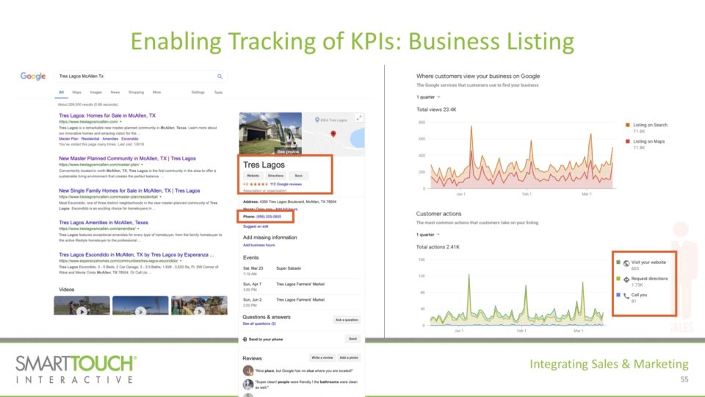Click the orange Listing on Search swatch

pyautogui.click(x=628, y=125)
